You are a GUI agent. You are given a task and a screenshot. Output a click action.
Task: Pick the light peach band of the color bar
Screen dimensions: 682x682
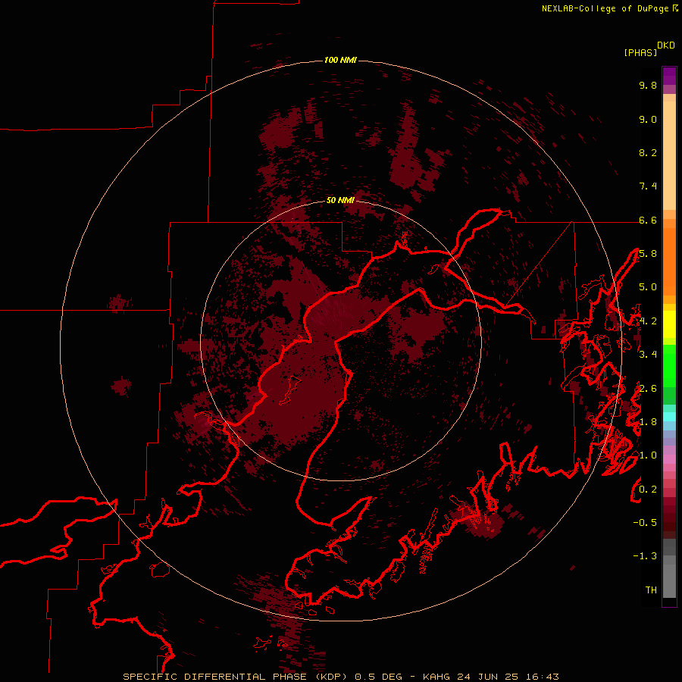pos(669,155)
